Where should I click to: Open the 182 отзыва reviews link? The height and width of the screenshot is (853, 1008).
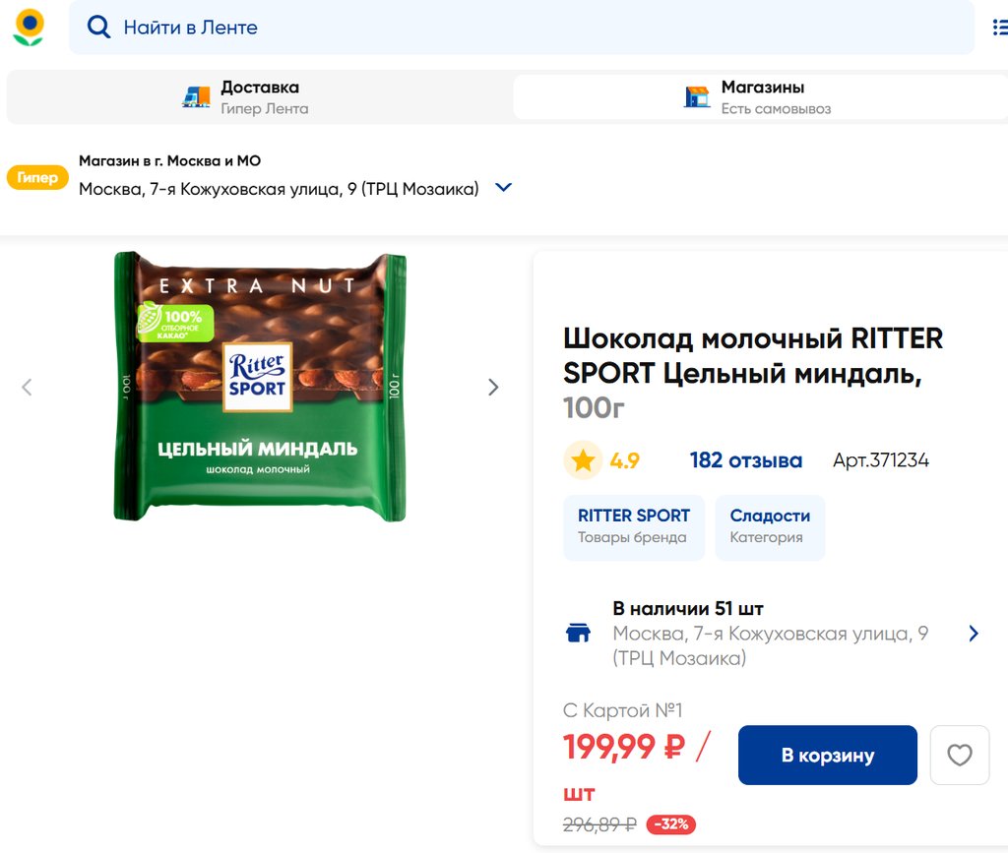point(745,460)
